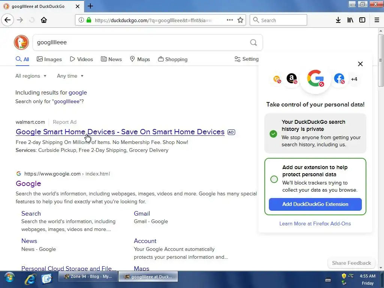384x288 pixels.
Task: Select the All results tab
Action: [x=22, y=59]
